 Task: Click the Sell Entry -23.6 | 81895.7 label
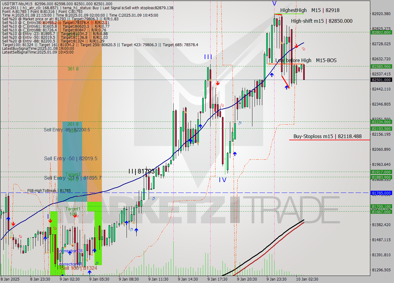pyautogui.click(x=73, y=178)
